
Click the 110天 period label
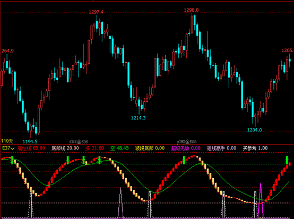click(7, 141)
